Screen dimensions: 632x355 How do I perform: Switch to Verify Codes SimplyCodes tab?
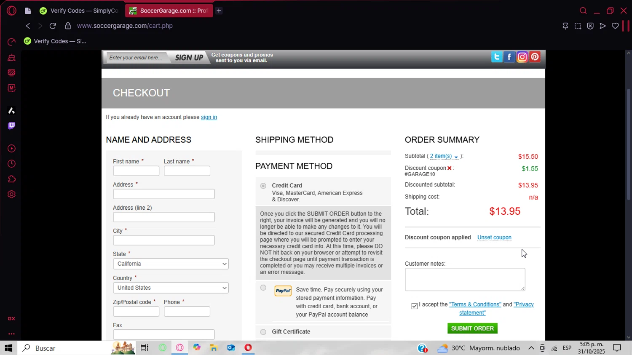(x=79, y=11)
